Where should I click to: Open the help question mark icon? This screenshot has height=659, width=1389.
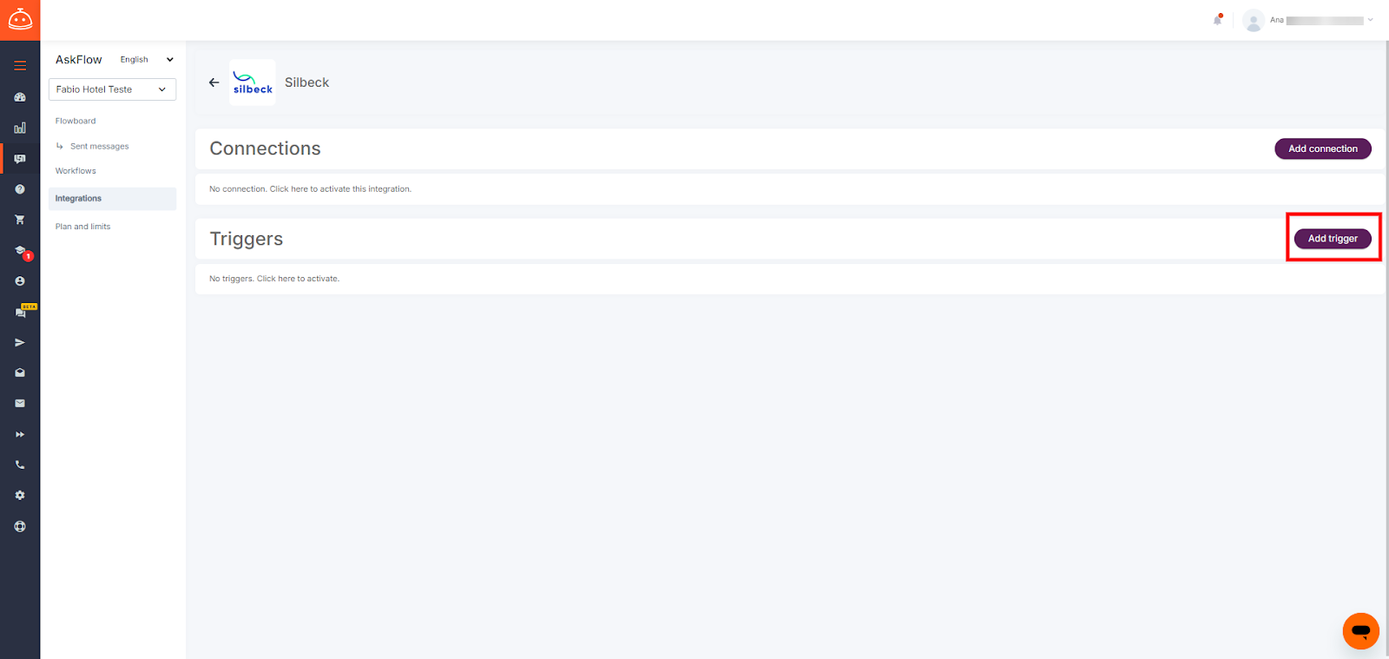coord(20,189)
